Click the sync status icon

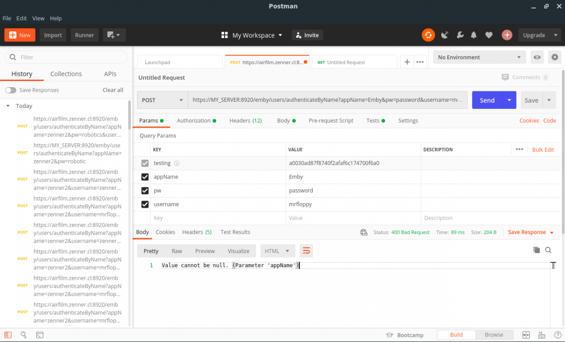click(428, 35)
